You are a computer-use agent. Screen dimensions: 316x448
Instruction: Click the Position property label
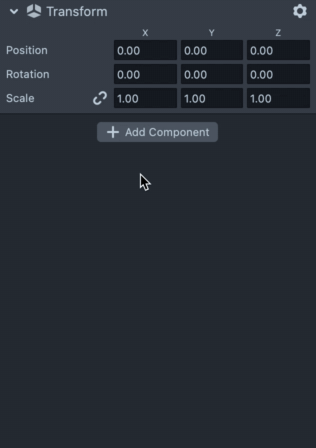(x=27, y=50)
